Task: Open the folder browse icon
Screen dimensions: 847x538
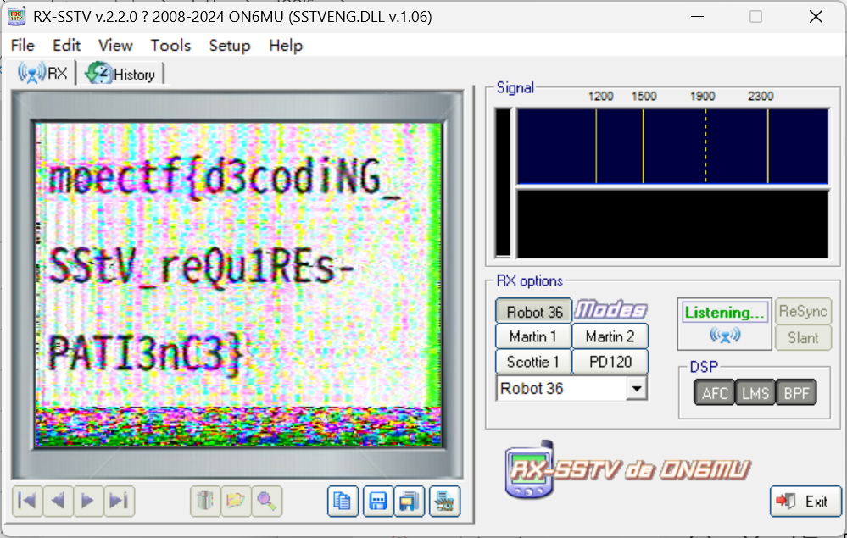Action: [x=236, y=502]
